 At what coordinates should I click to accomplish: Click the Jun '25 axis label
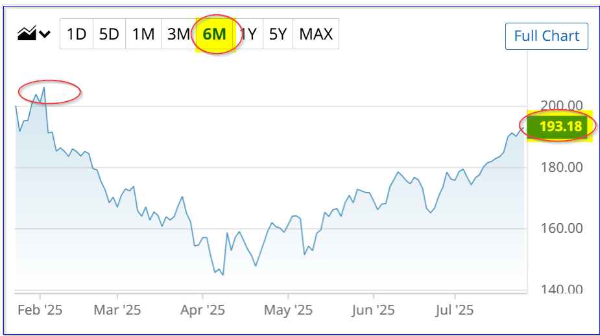(373, 310)
